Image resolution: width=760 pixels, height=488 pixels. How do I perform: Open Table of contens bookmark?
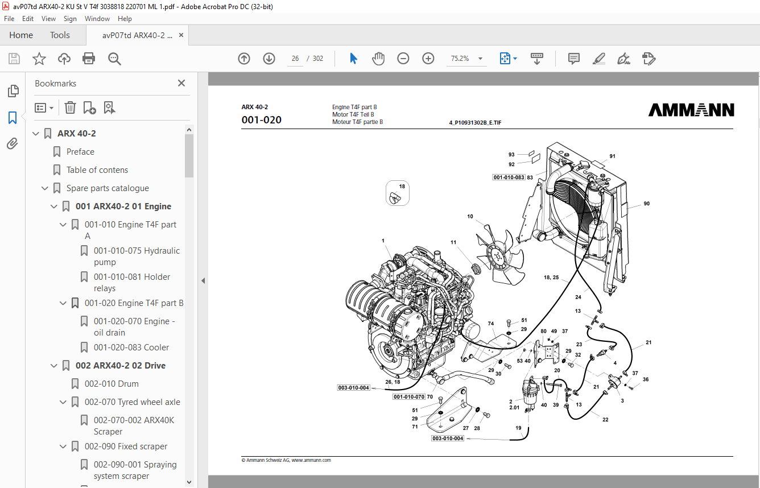97,170
